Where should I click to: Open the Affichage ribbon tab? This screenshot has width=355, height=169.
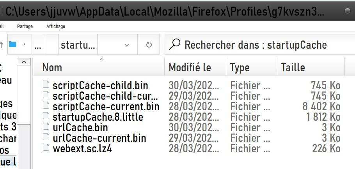56,26
